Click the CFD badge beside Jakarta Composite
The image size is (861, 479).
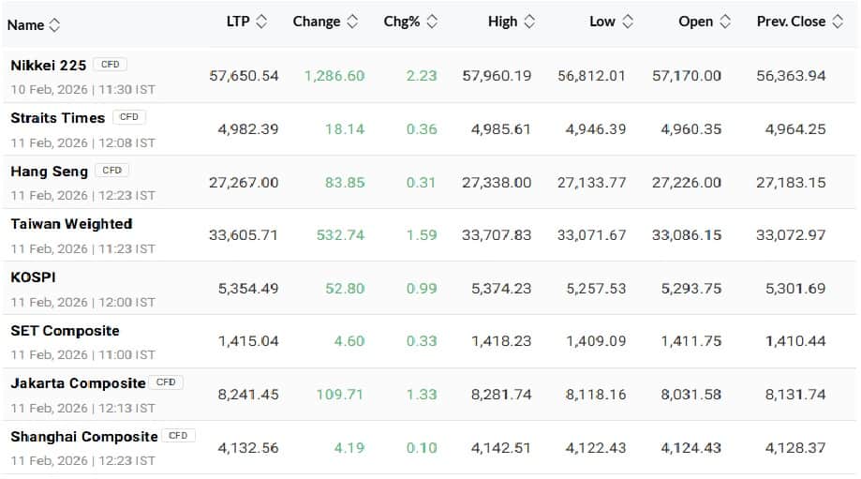(166, 382)
